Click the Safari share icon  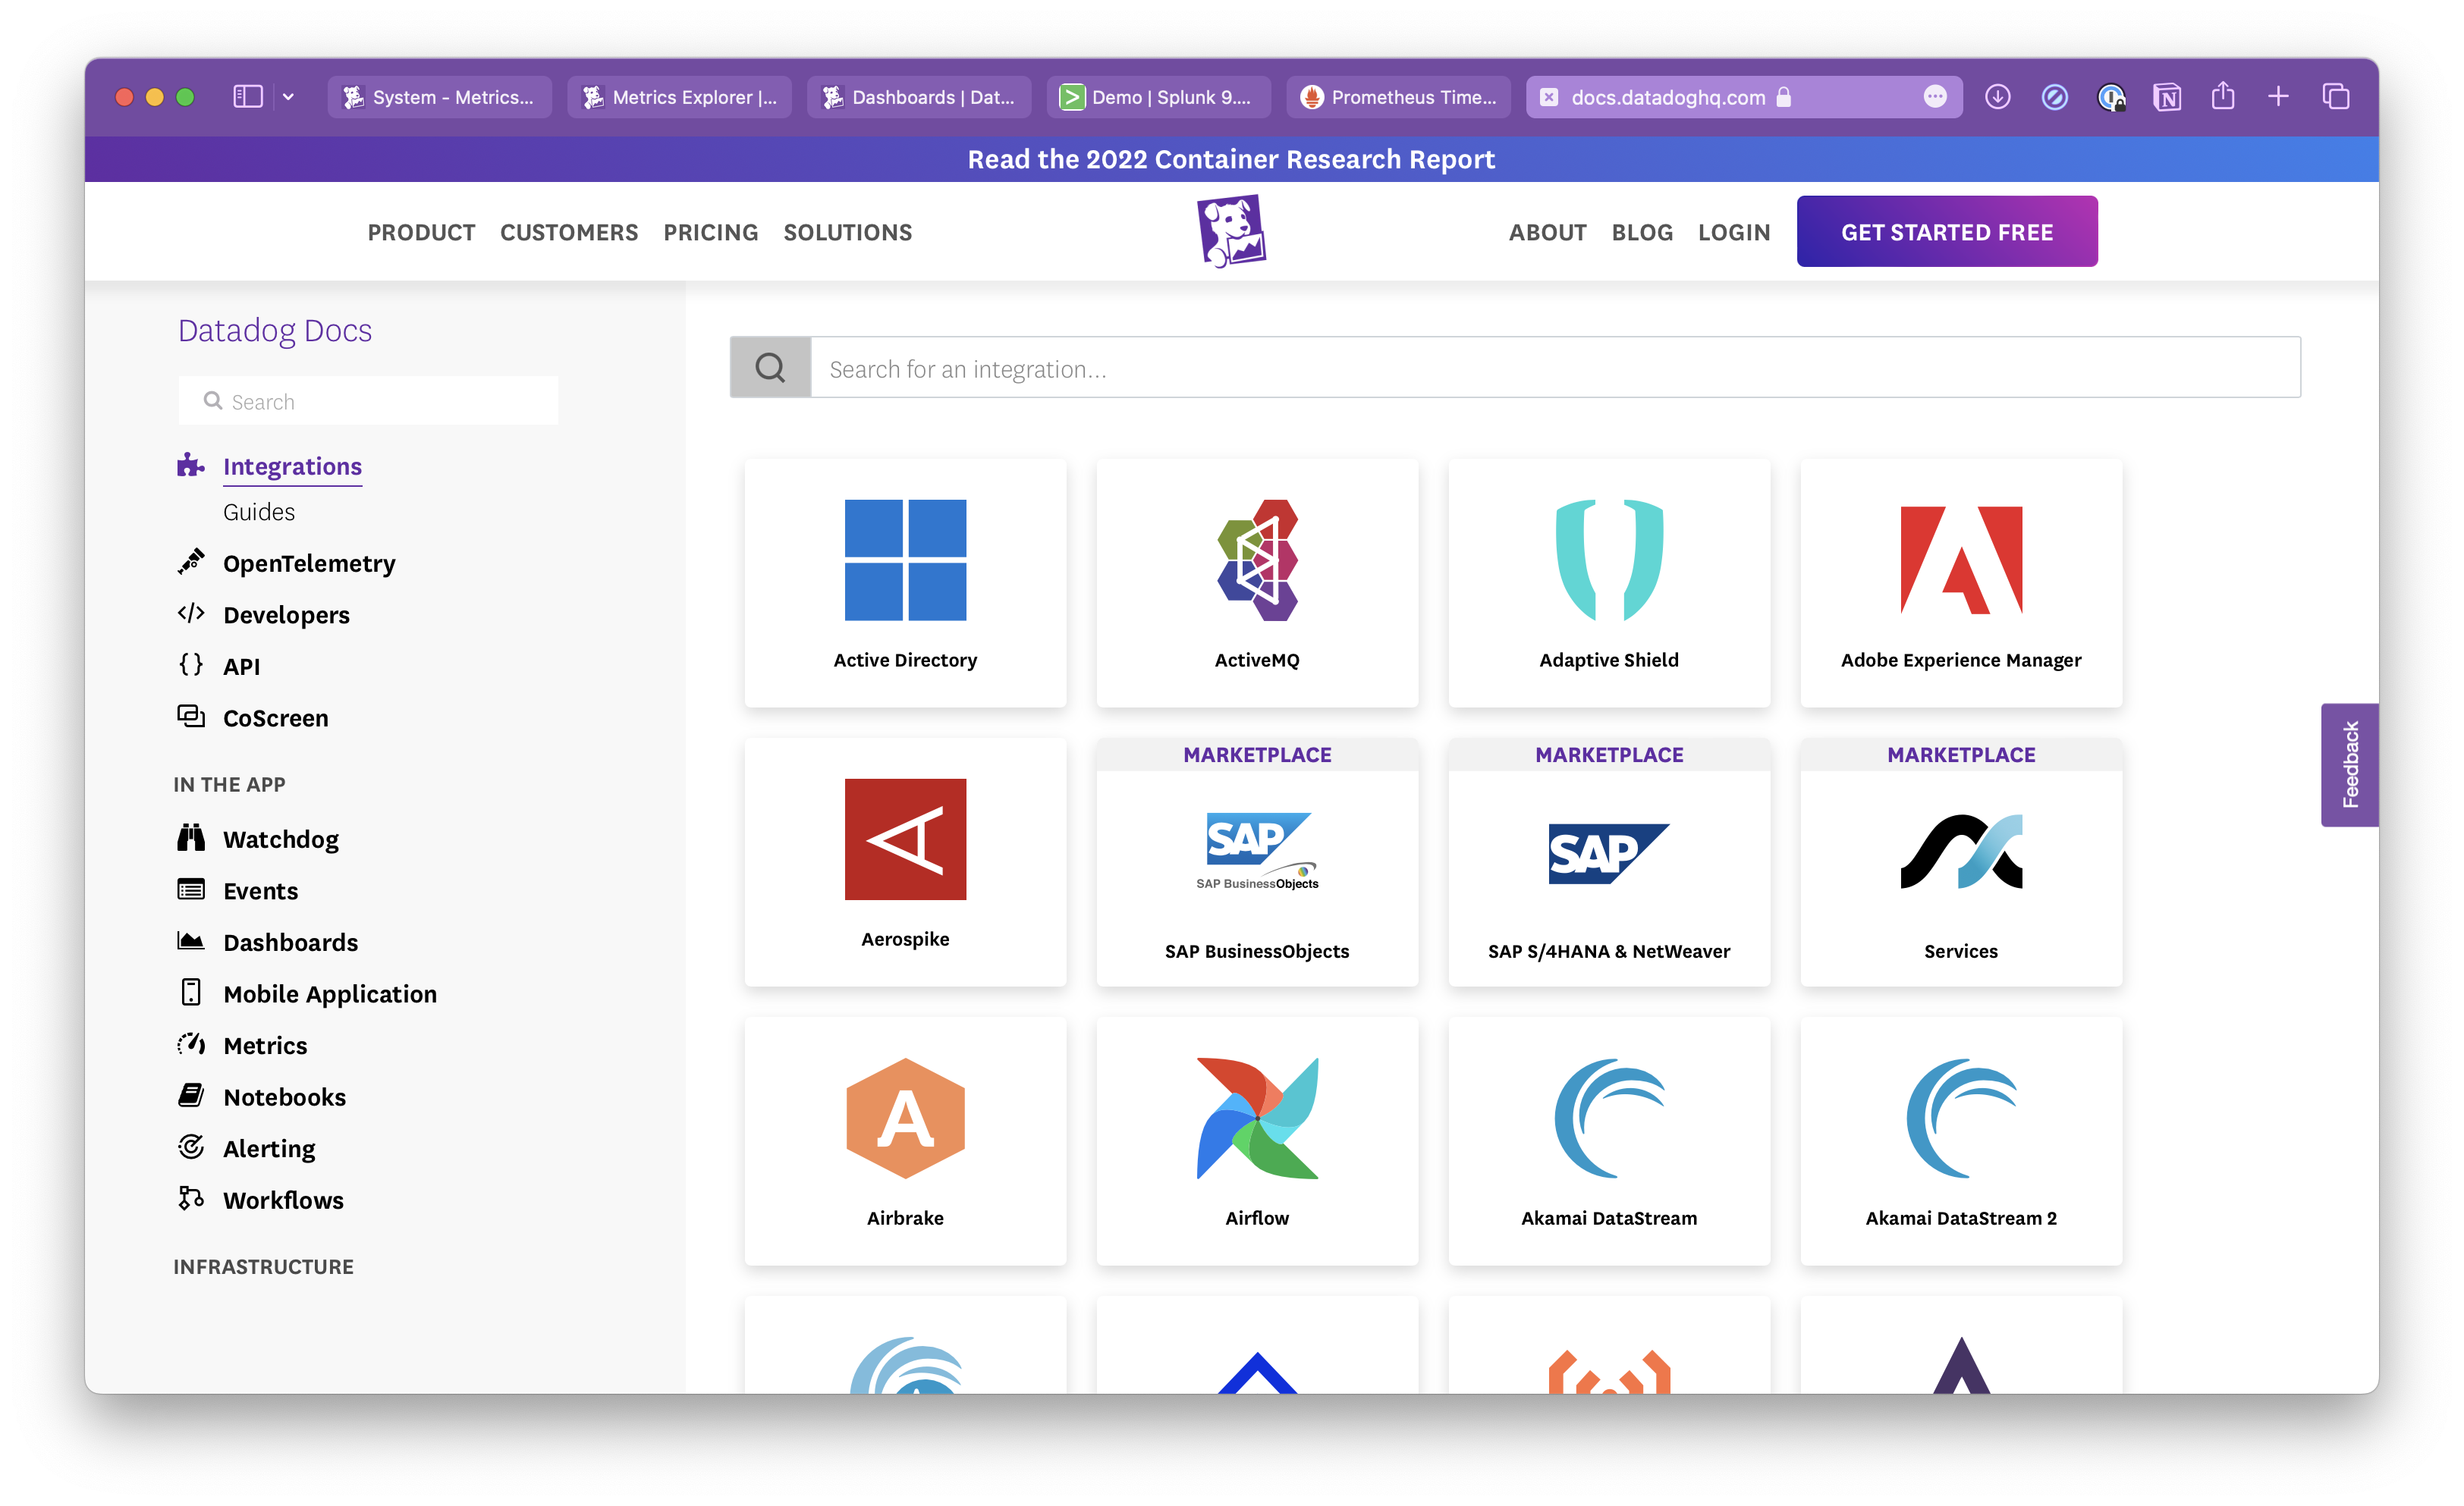pyautogui.click(x=2223, y=96)
